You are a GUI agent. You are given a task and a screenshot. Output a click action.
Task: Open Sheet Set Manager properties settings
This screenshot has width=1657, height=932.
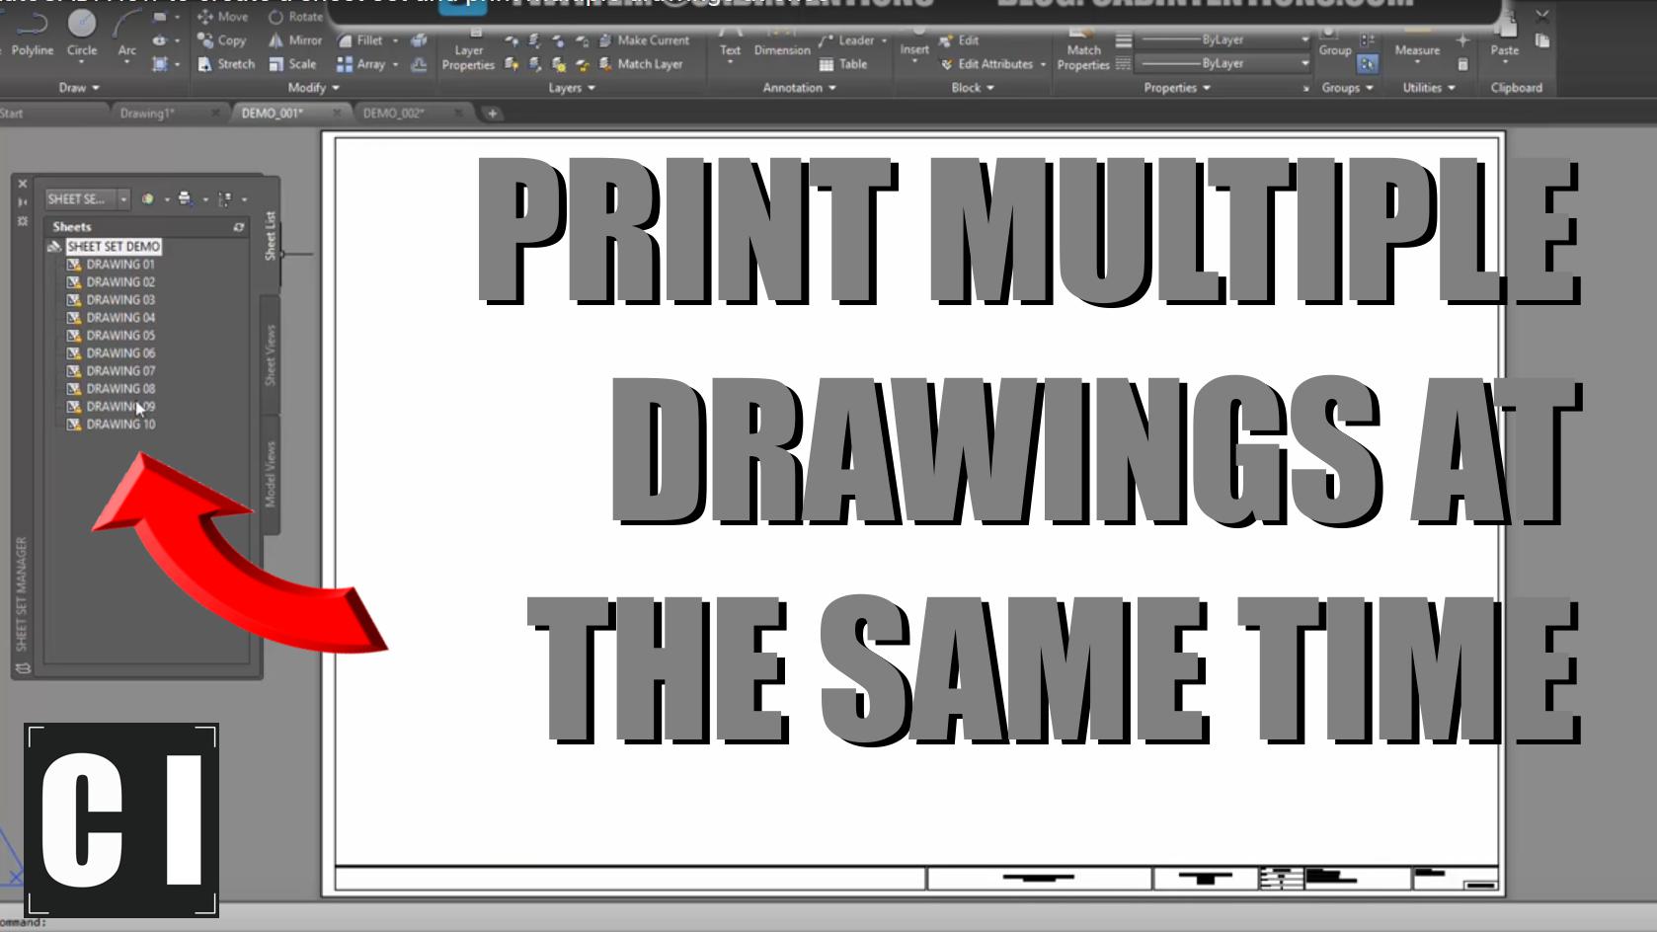pyautogui.click(x=23, y=219)
